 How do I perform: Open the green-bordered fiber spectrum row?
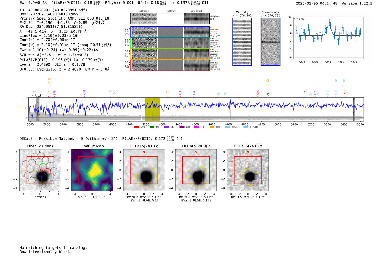click(170, 43)
